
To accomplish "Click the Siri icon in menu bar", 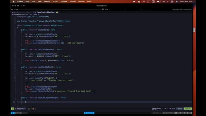I will pyautogui.click(x=177, y=2).
